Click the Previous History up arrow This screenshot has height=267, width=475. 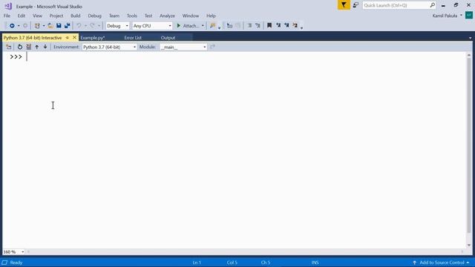click(36, 47)
